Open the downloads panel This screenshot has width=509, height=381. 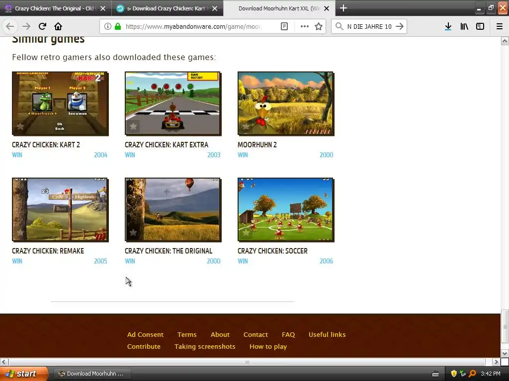pos(448,26)
